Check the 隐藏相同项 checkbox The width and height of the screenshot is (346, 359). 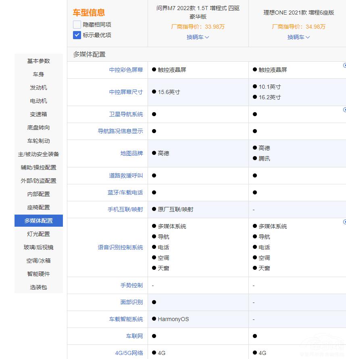(77, 25)
